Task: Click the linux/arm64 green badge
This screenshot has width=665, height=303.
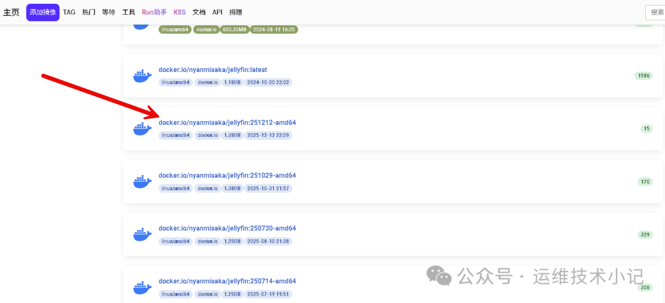Action: (x=175, y=30)
